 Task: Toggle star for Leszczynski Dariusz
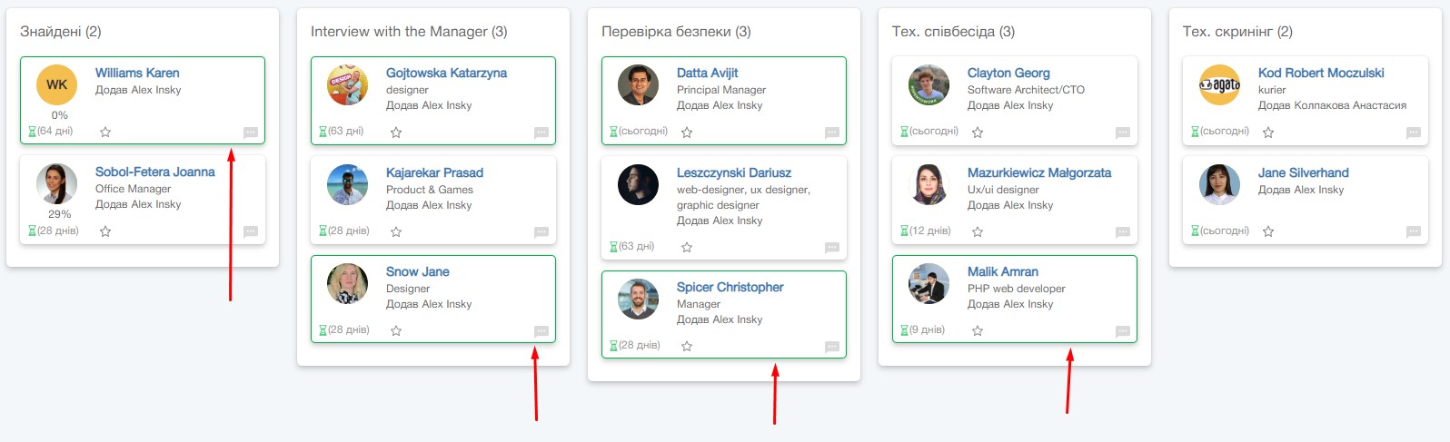tap(687, 248)
